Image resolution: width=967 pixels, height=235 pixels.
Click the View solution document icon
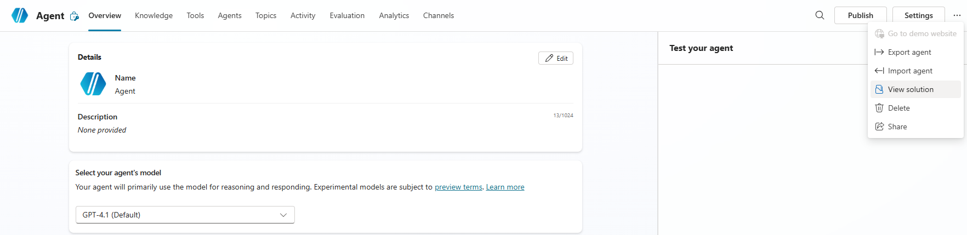tap(879, 89)
